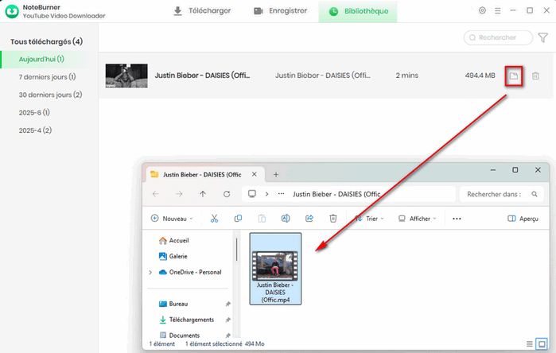Open the Nouveau dropdown in Explorer
The image size is (556, 353).
[x=172, y=219]
